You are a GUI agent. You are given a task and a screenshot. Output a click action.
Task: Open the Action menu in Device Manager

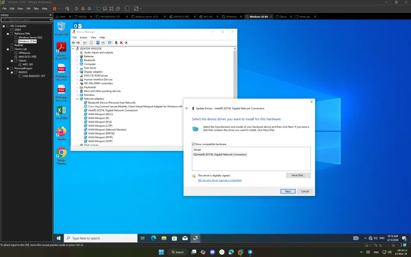[x=83, y=37]
